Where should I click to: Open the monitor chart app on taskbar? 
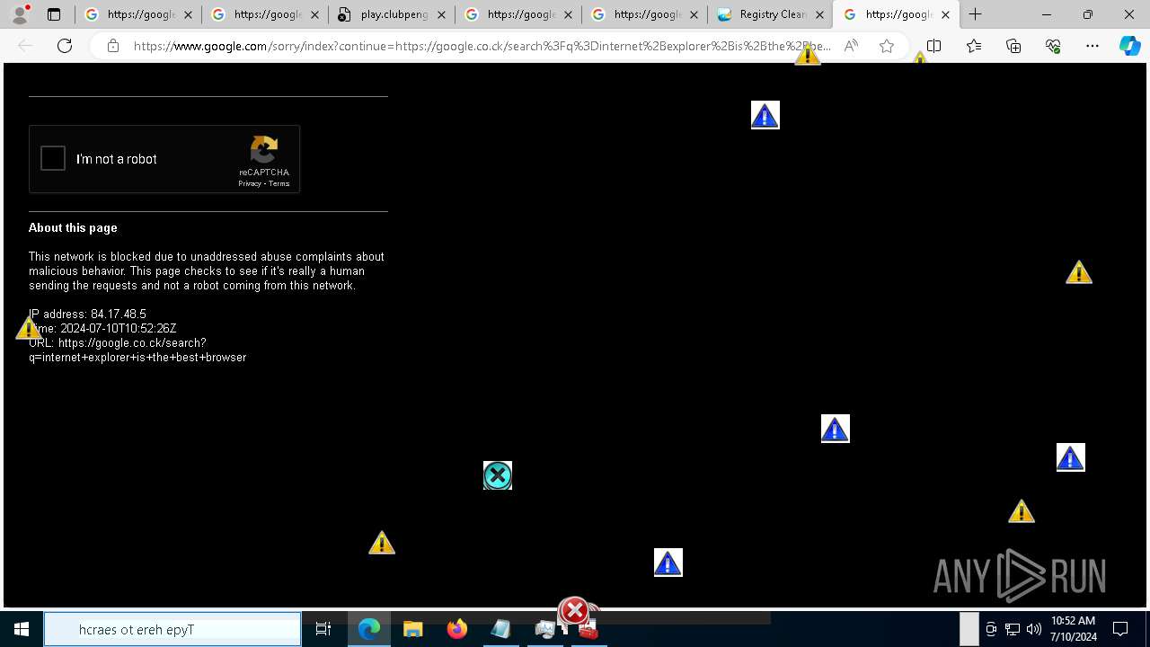(x=544, y=629)
